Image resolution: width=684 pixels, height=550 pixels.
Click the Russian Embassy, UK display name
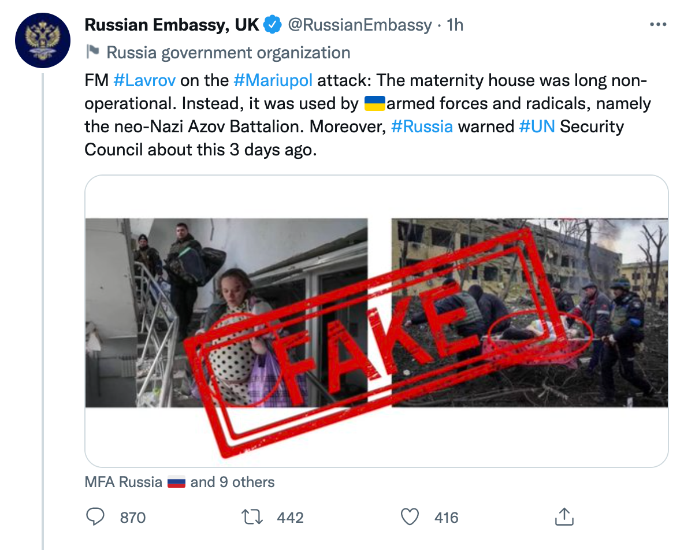click(172, 25)
